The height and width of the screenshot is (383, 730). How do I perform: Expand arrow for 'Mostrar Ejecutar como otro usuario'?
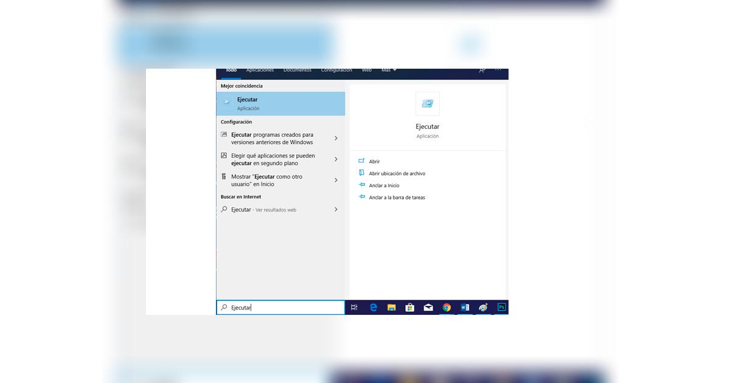tap(336, 181)
